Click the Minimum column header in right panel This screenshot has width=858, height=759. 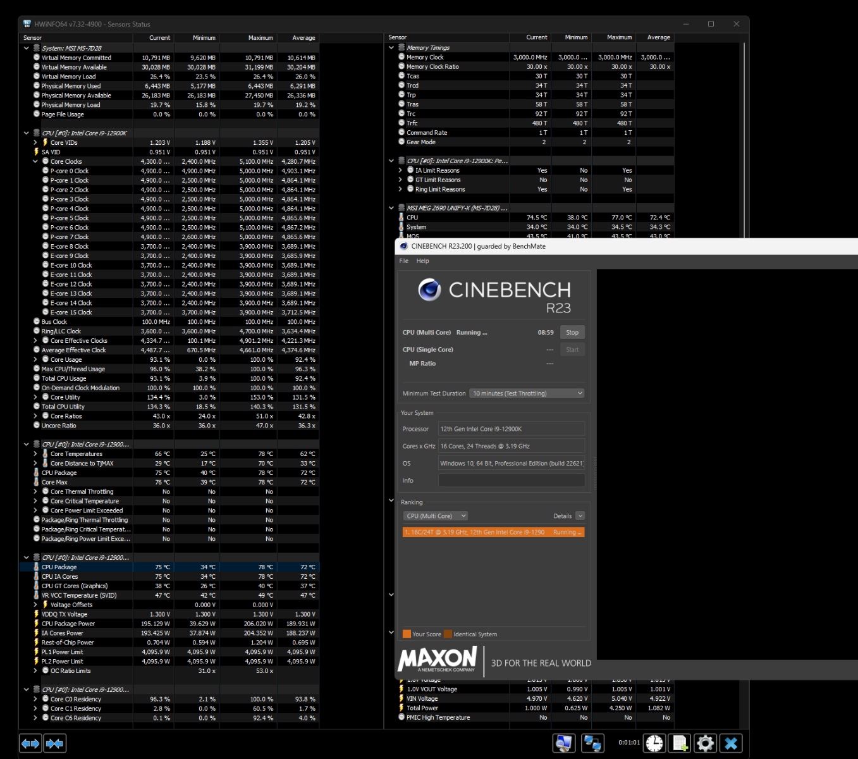576,37
